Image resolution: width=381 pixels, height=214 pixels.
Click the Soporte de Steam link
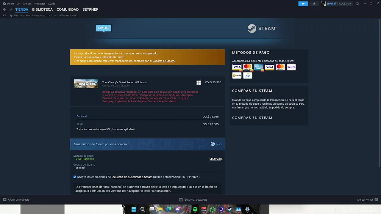pos(163,61)
